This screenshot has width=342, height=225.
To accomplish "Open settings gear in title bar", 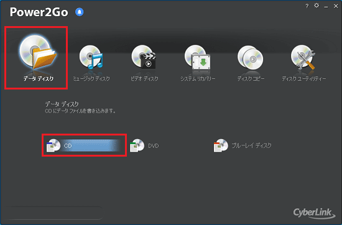I will click(317, 6).
